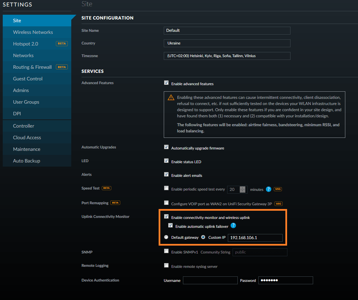Image resolution: width=358 pixels, height=300 pixels.
Task: Open the Guest Control section
Action: click(28, 79)
